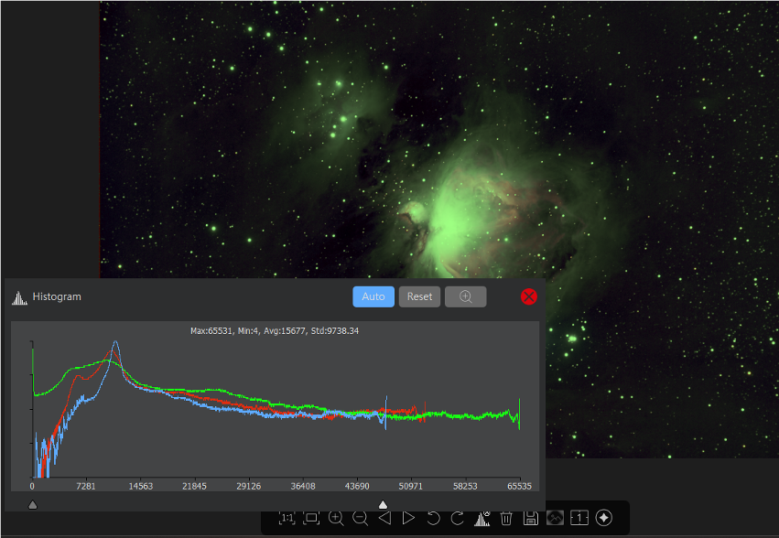Reset the histogram stretch

420,296
